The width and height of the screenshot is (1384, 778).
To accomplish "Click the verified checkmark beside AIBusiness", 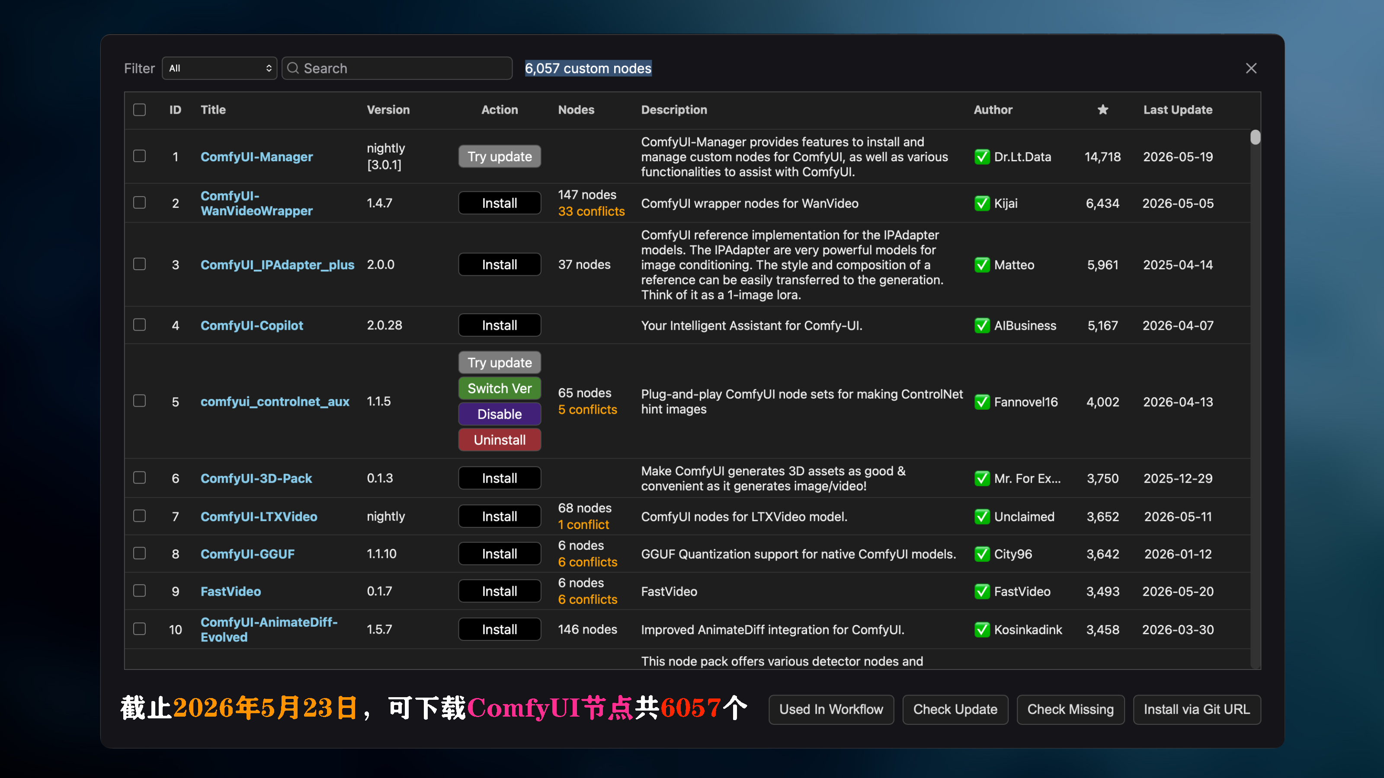I will click(982, 325).
